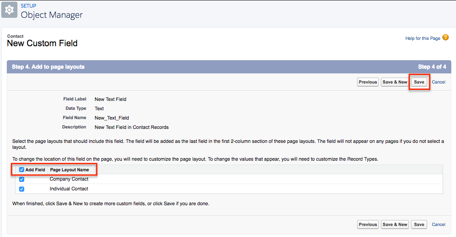Click the top Cancel link
The width and height of the screenshot is (456, 237).
pyautogui.click(x=438, y=82)
